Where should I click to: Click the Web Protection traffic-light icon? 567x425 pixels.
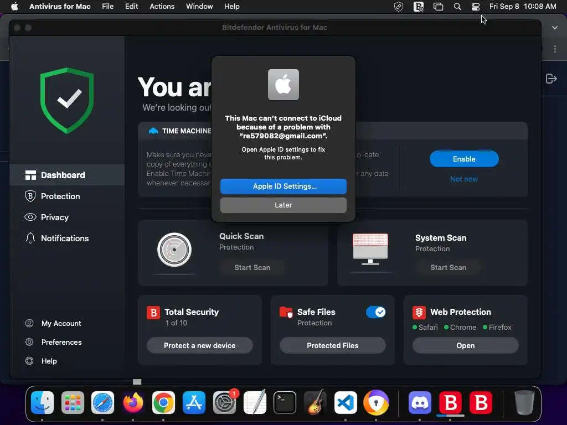(419, 312)
